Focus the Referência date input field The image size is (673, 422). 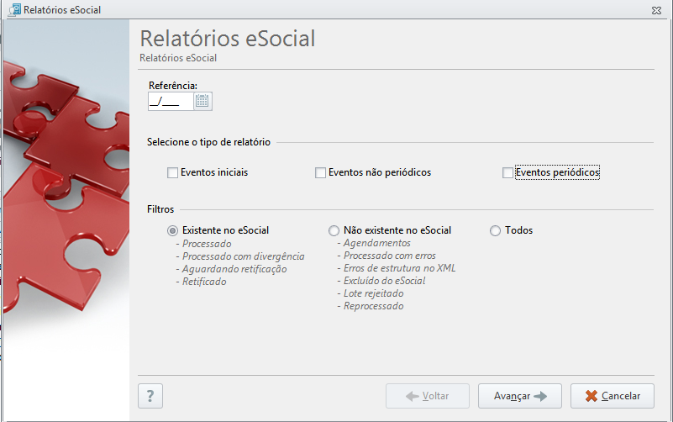point(171,102)
